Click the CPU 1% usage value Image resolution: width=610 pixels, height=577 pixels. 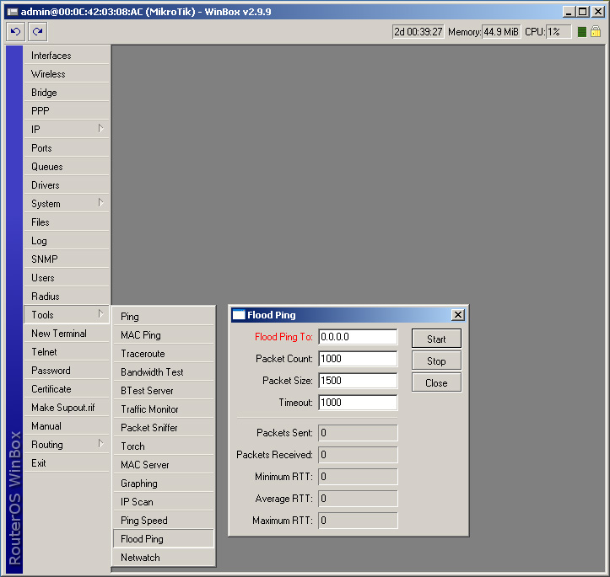(x=559, y=32)
